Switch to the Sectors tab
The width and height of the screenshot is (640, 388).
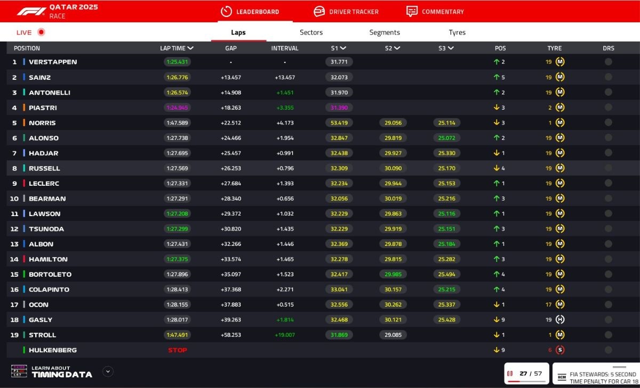click(311, 32)
